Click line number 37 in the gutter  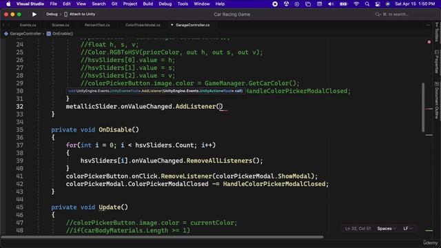[x=19, y=145]
